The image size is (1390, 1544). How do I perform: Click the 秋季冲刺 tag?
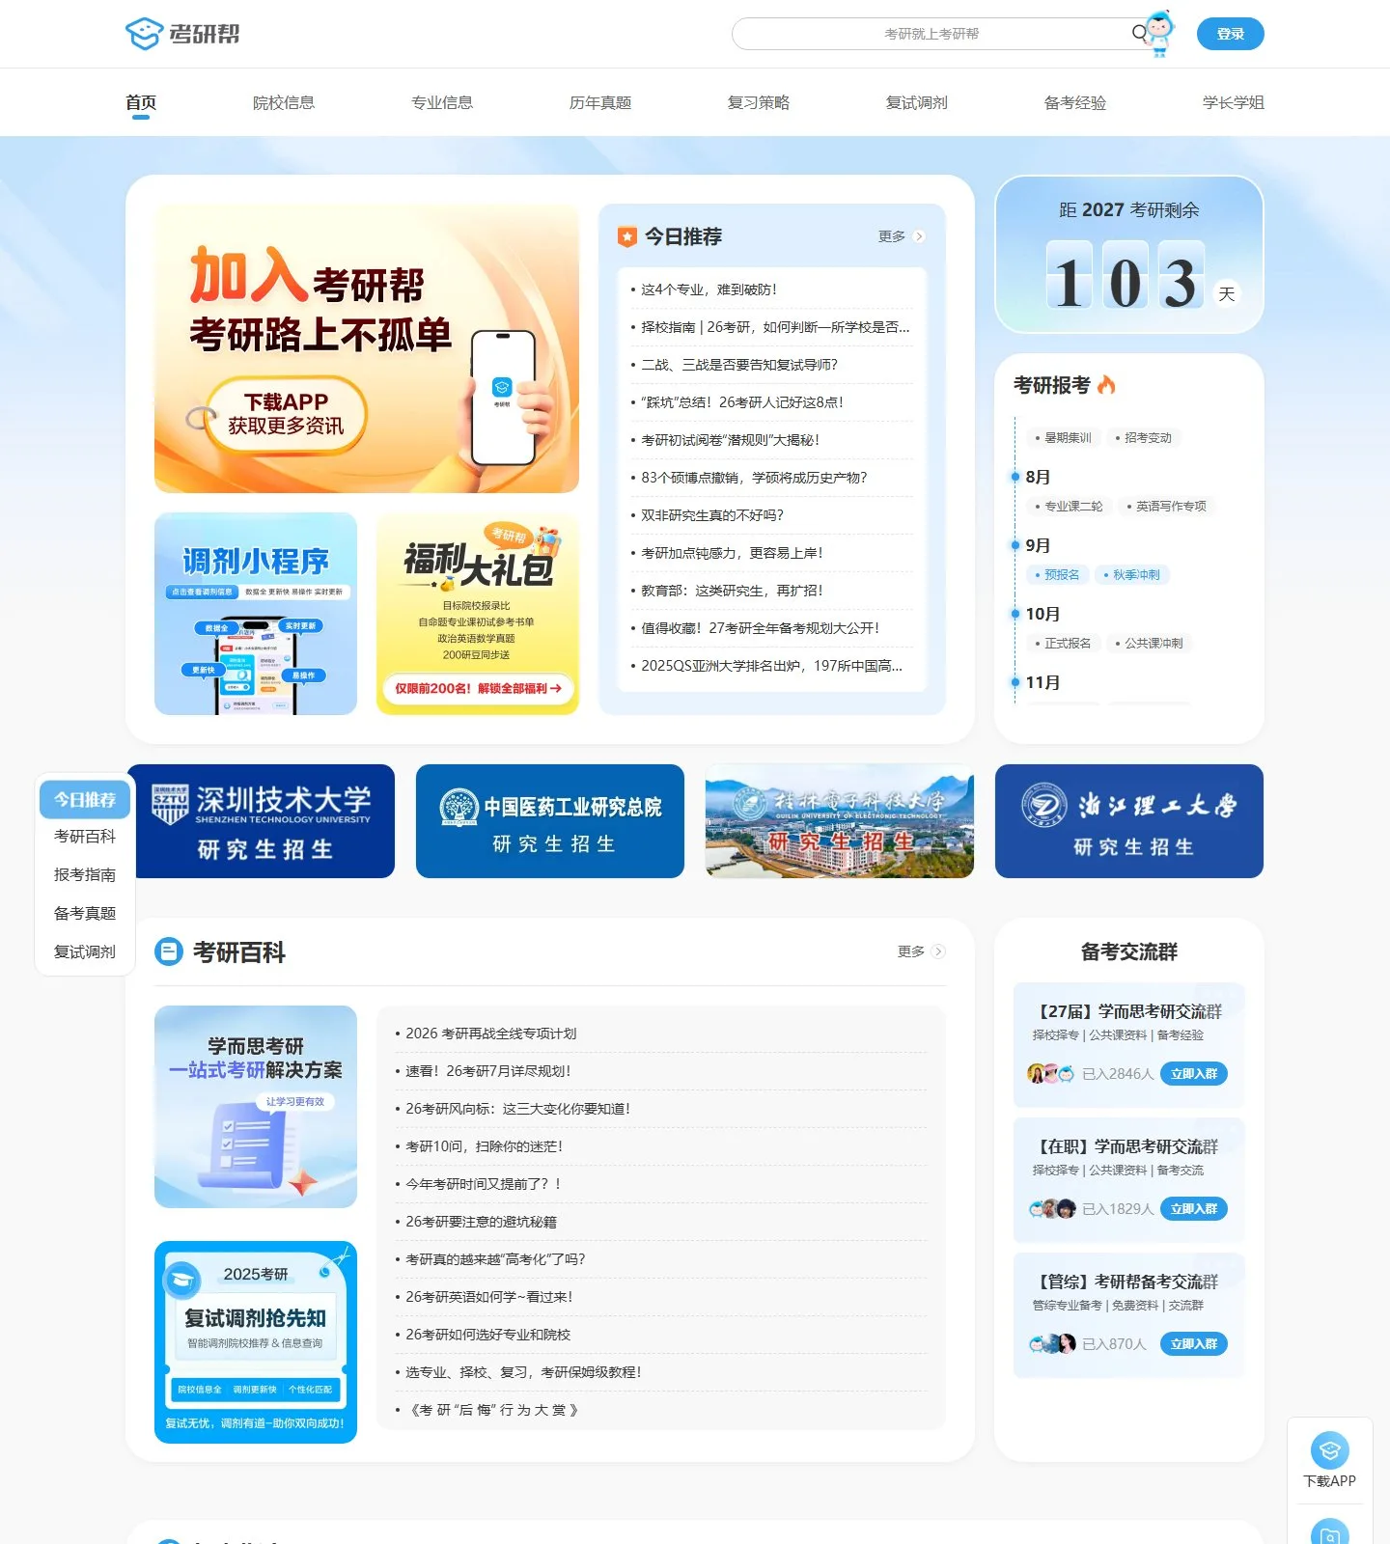(x=1131, y=574)
